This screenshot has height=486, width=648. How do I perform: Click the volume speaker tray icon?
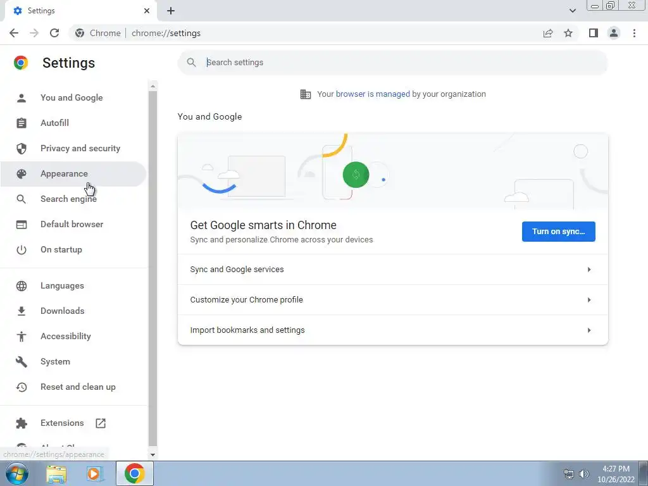tap(583, 473)
